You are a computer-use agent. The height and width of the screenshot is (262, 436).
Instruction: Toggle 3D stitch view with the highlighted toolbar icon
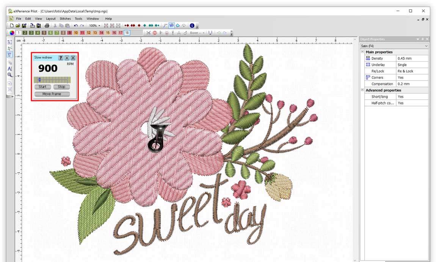point(172,26)
